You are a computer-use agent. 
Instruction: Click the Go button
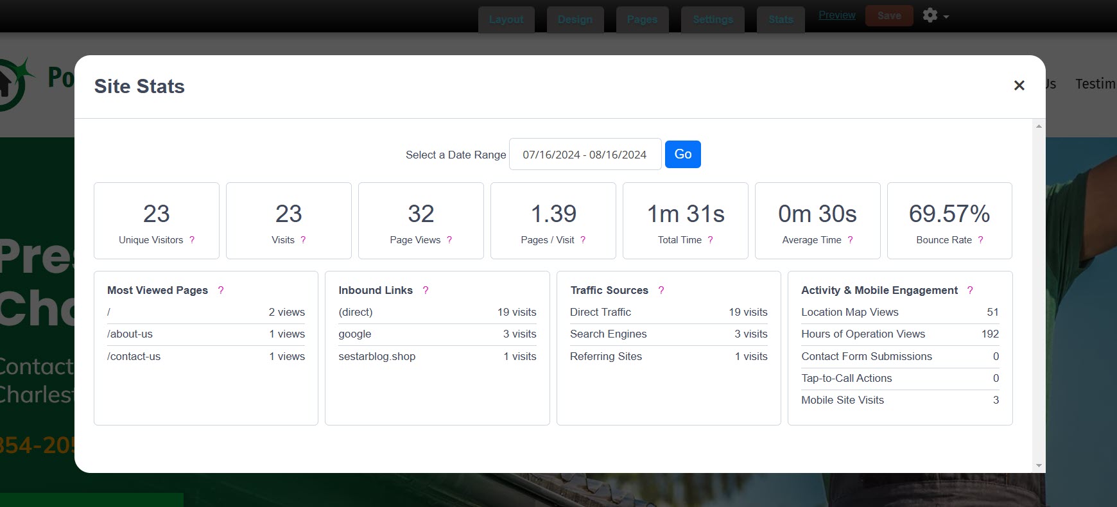(683, 154)
